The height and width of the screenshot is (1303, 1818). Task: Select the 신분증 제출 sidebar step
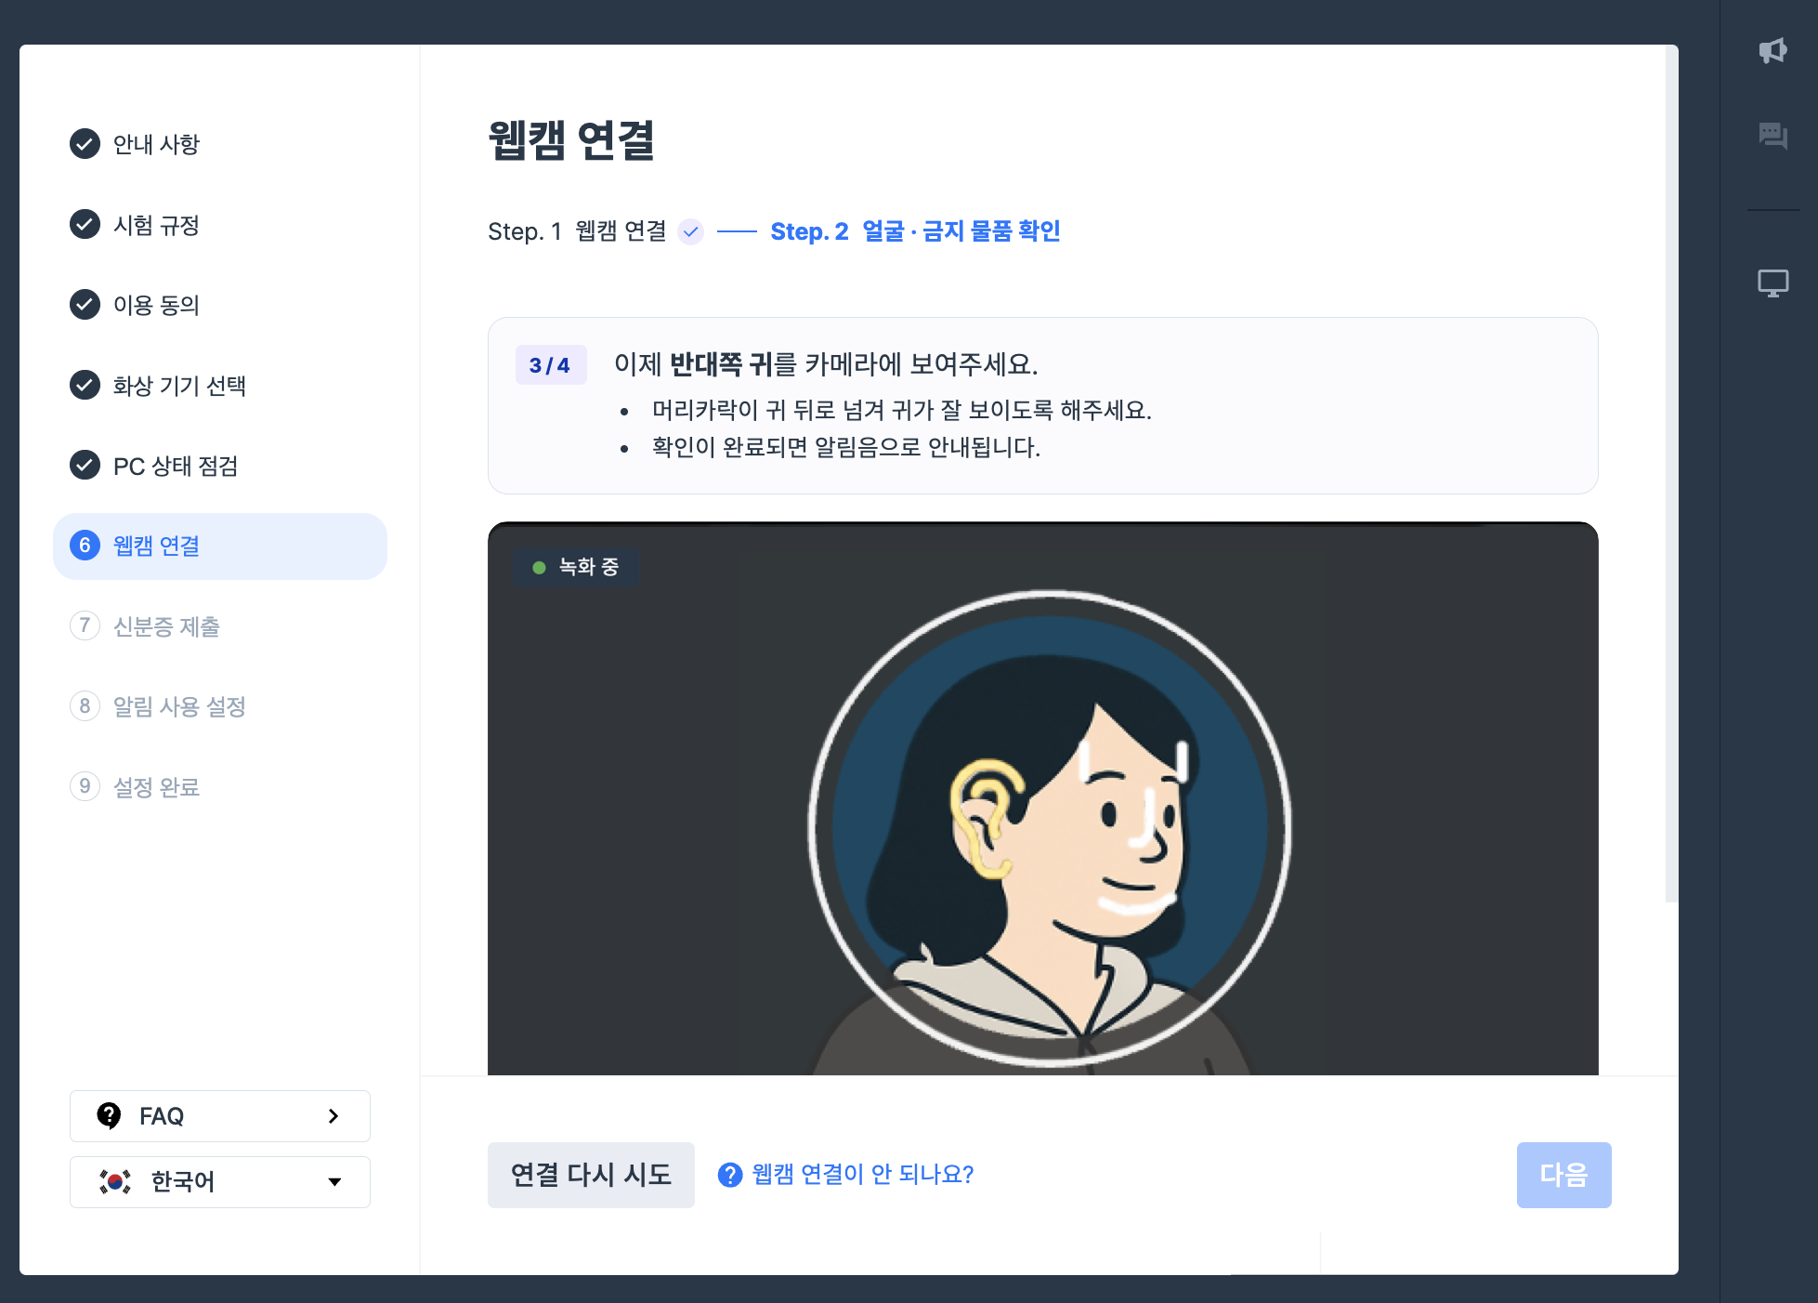point(146,626)
